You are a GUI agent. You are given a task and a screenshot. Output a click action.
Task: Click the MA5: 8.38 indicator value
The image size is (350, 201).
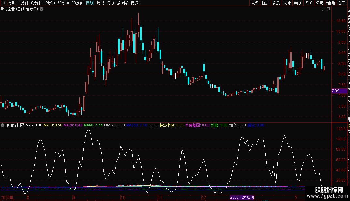(x=34, y=125)
